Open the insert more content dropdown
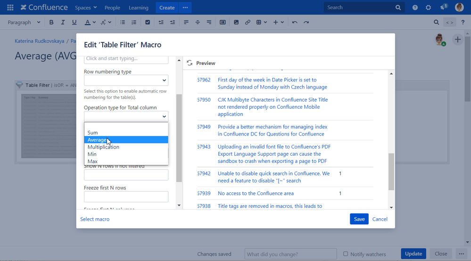The width and height of the screenshot is (471, 261). pyautogui.click(x=279, y=22)
